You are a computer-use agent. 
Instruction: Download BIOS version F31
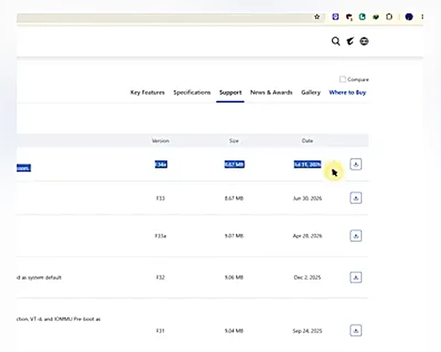pos(356,330)
